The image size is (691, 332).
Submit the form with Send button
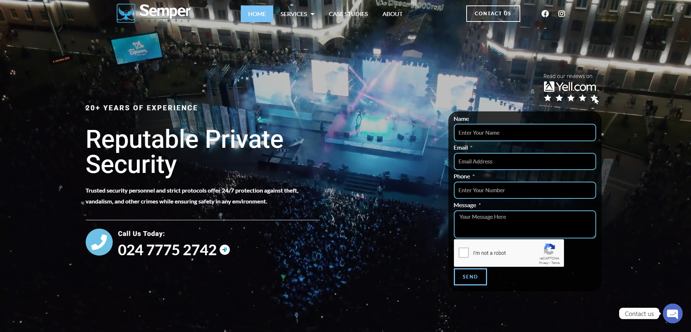click(x=470, y=277)
